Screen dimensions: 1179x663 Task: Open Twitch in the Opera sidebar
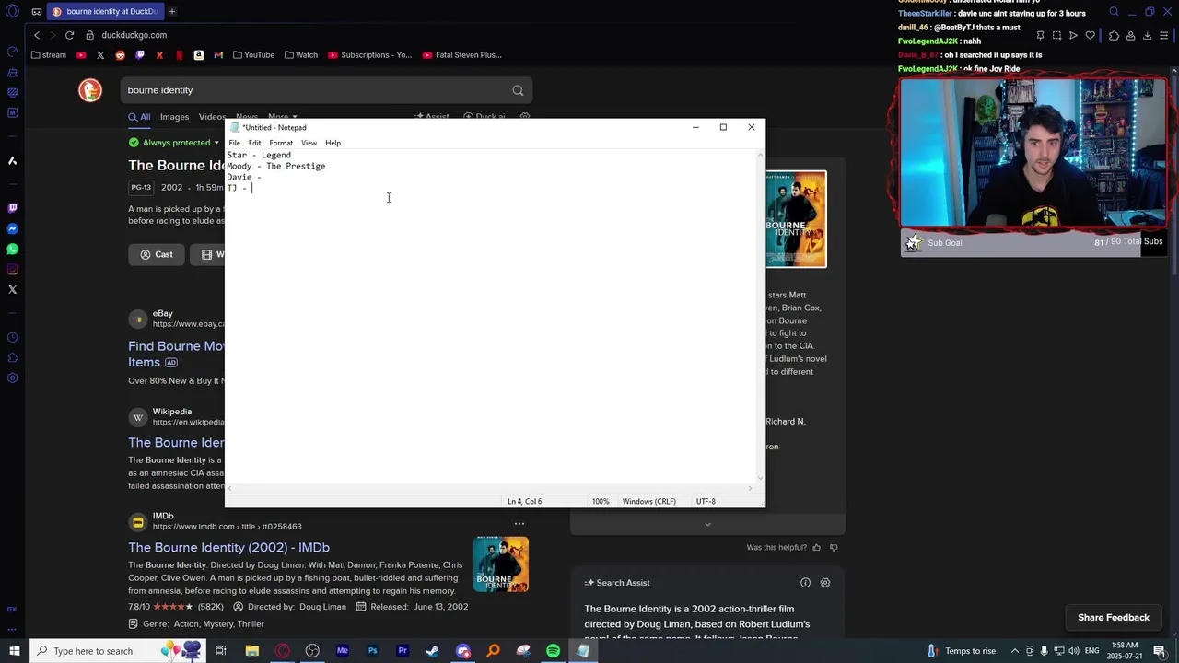[12, 209]
